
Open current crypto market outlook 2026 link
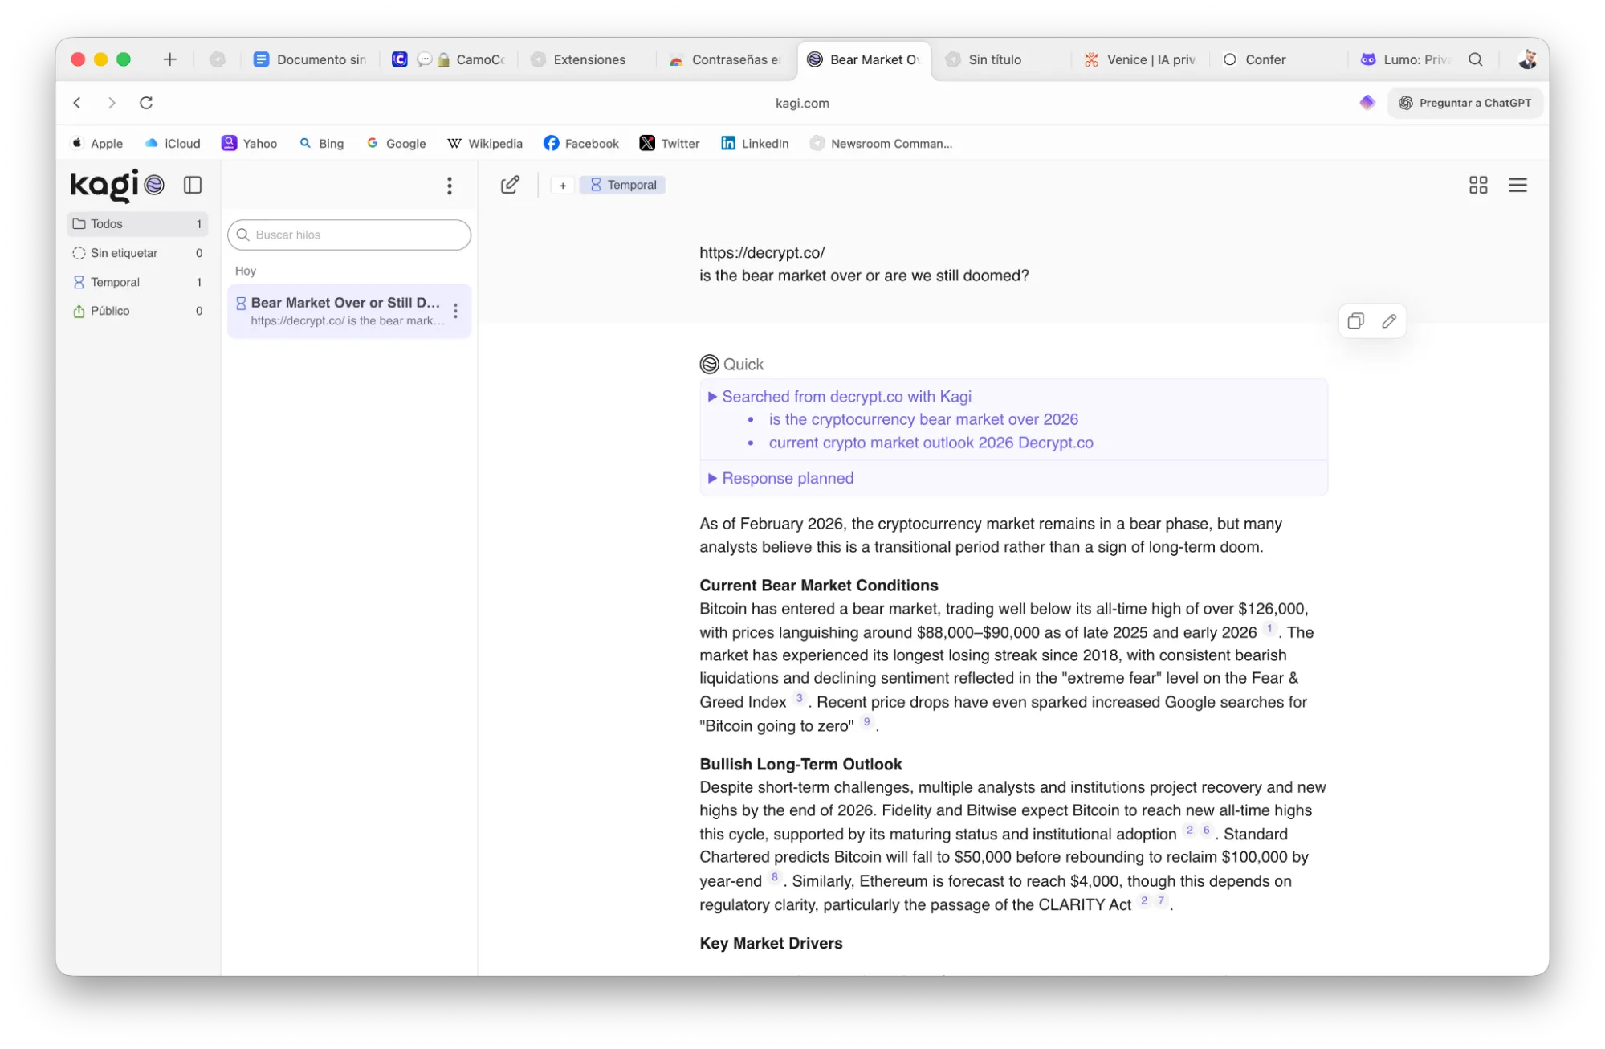point(931,443)
